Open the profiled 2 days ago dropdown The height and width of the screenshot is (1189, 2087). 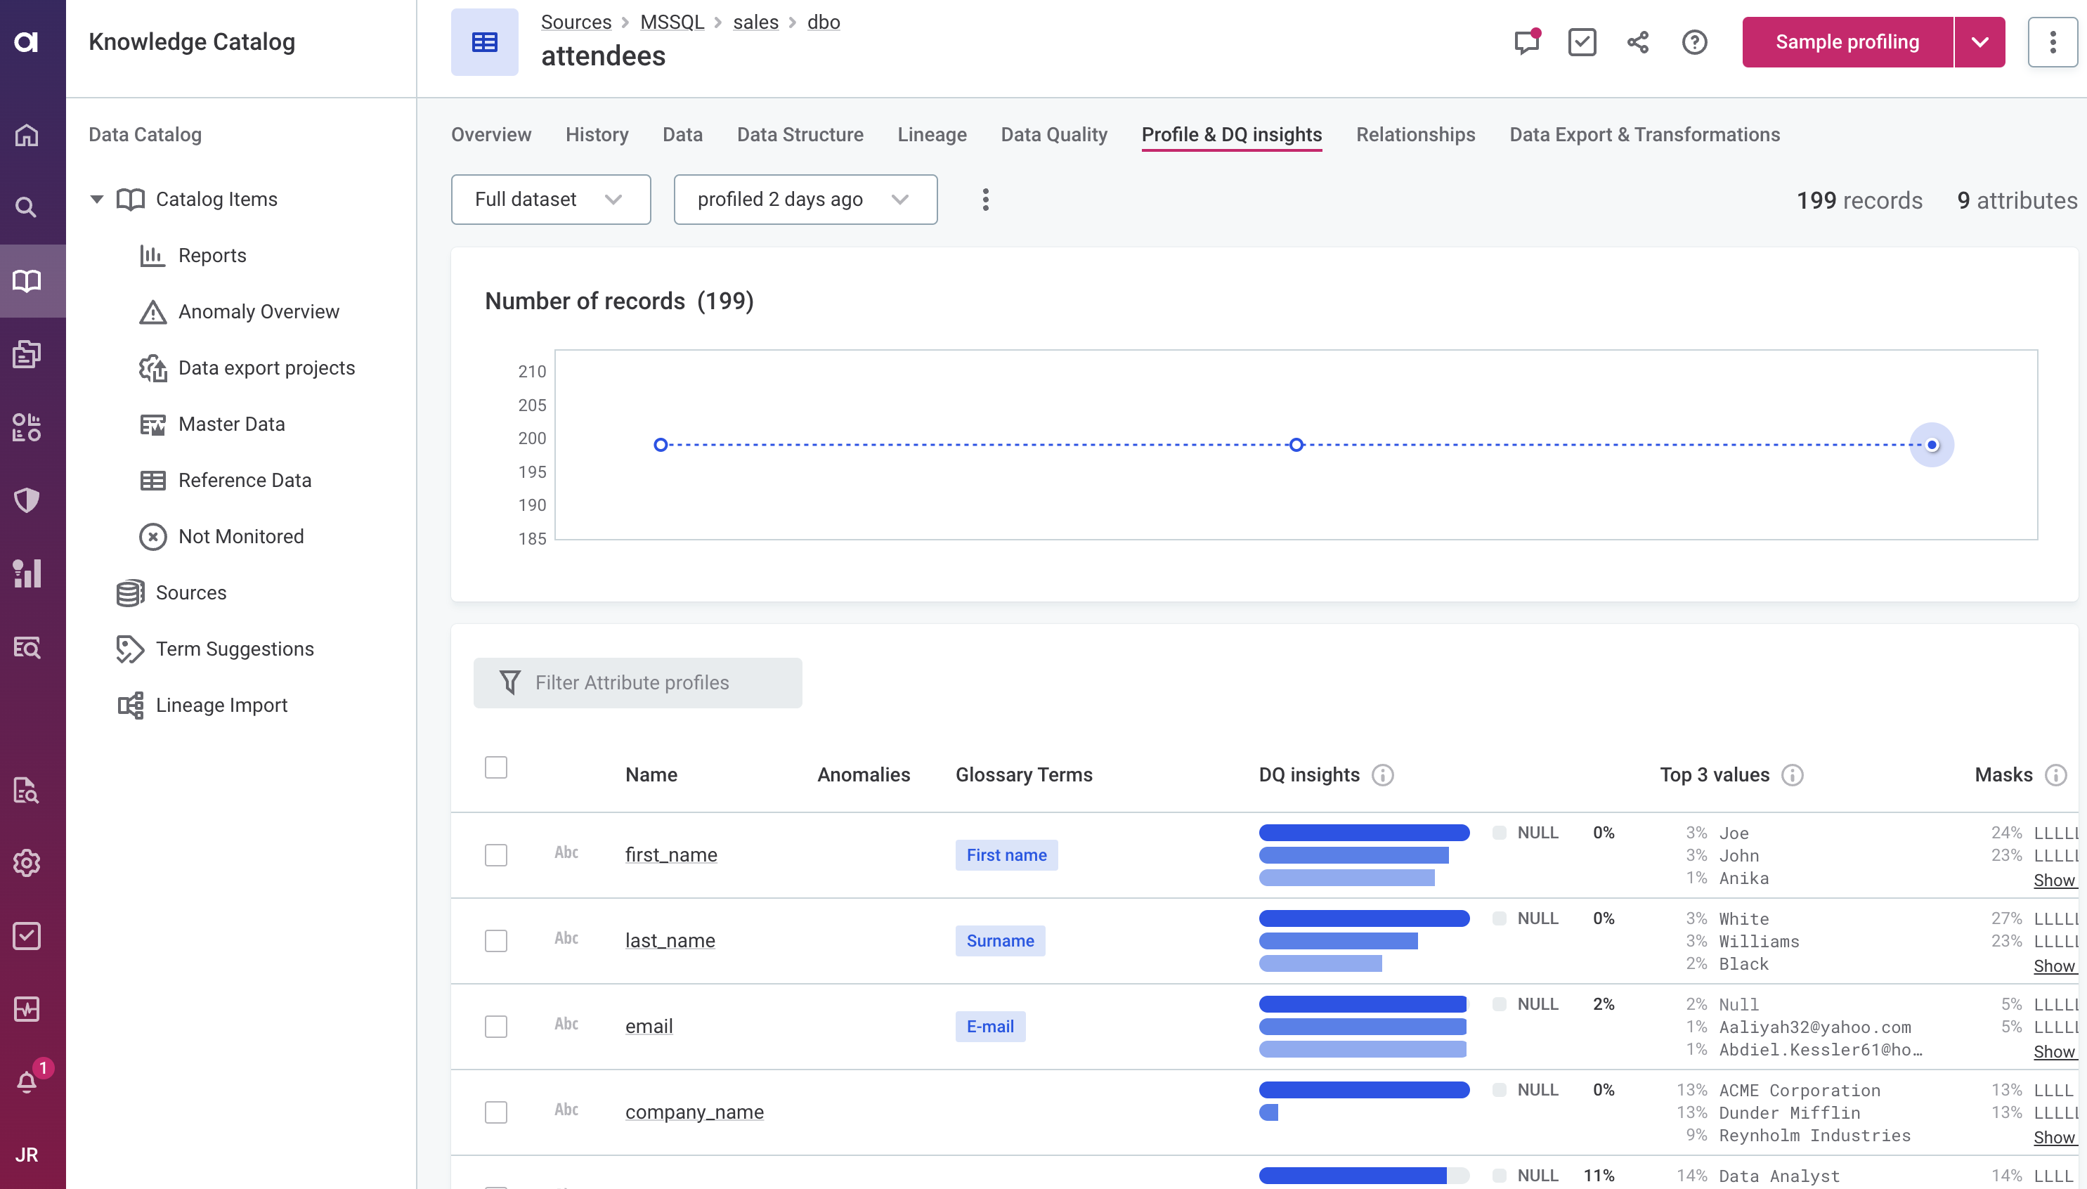click(805, 198)
